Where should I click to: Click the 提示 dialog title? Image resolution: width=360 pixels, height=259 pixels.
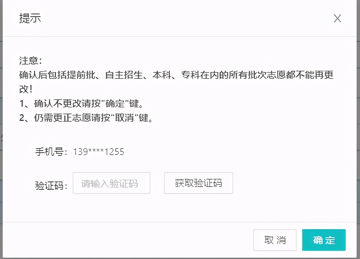coord(30,18)
